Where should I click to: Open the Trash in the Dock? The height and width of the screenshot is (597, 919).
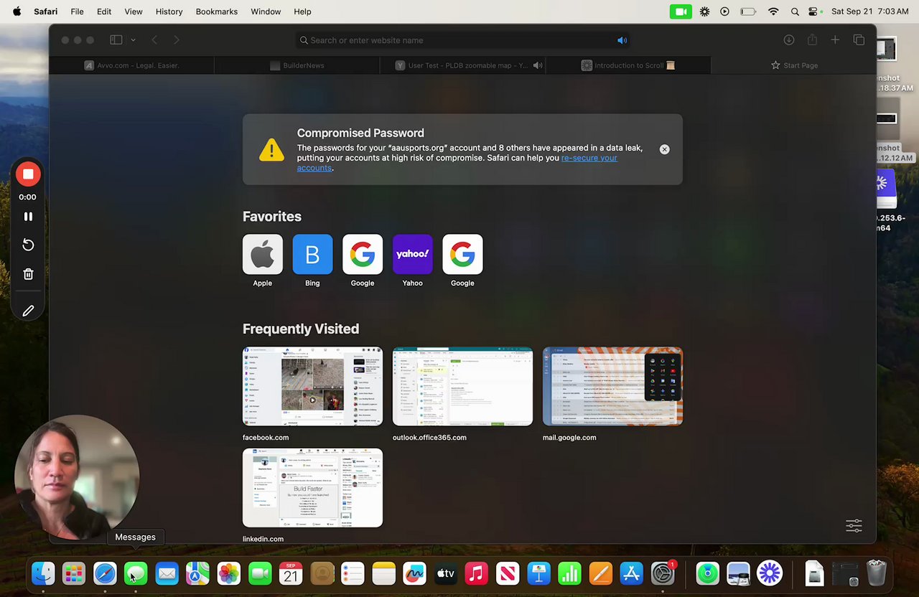877,573
